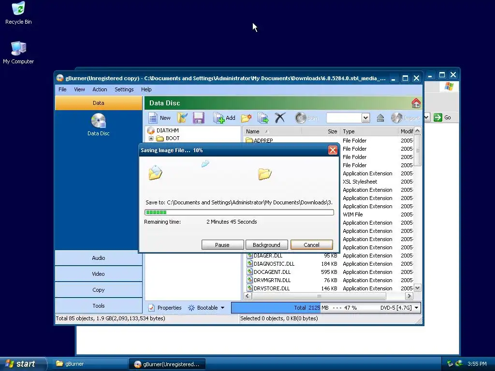Click the DIAGNOSTIC.DLL file icon
495x371 pixels.
(x=250, y=263)
